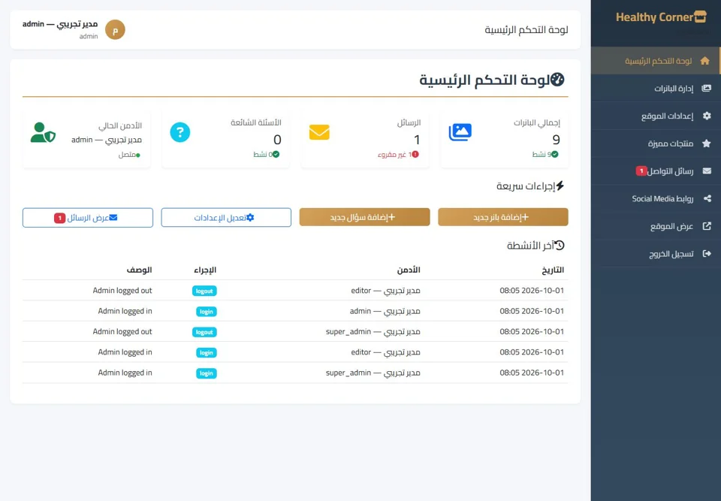Click the dashboard gauge icon beside the title
Image resolution: width=721 pixels, height=501 pixels.
[x=557, y=80]
